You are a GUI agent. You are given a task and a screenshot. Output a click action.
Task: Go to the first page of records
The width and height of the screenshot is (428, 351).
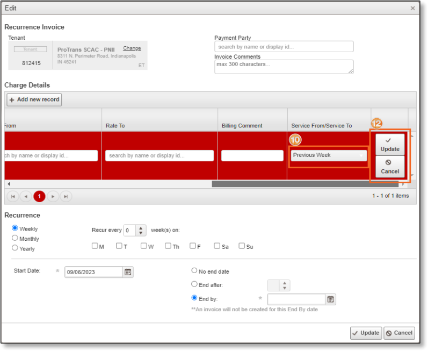pos(13,197)
